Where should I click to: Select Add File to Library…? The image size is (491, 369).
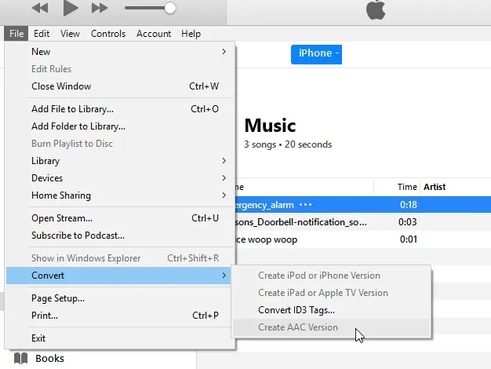pos(120,109)
